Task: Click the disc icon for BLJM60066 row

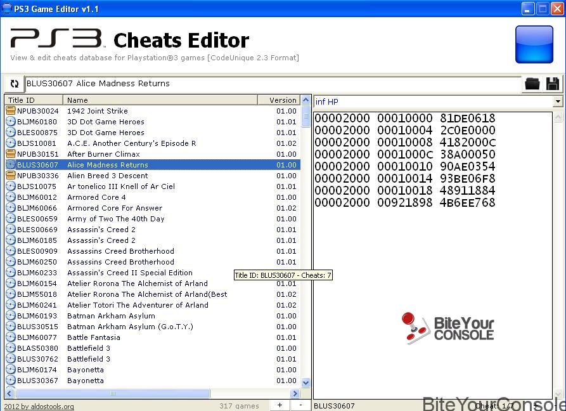Action: click(11, 208)
